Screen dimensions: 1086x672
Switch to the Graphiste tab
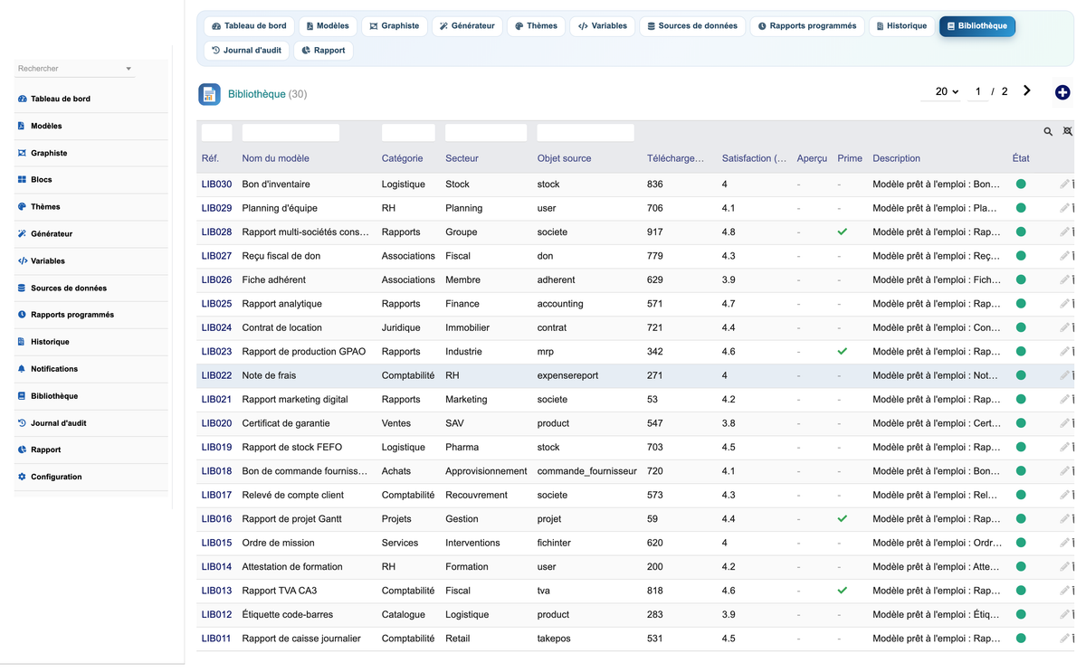395,26
